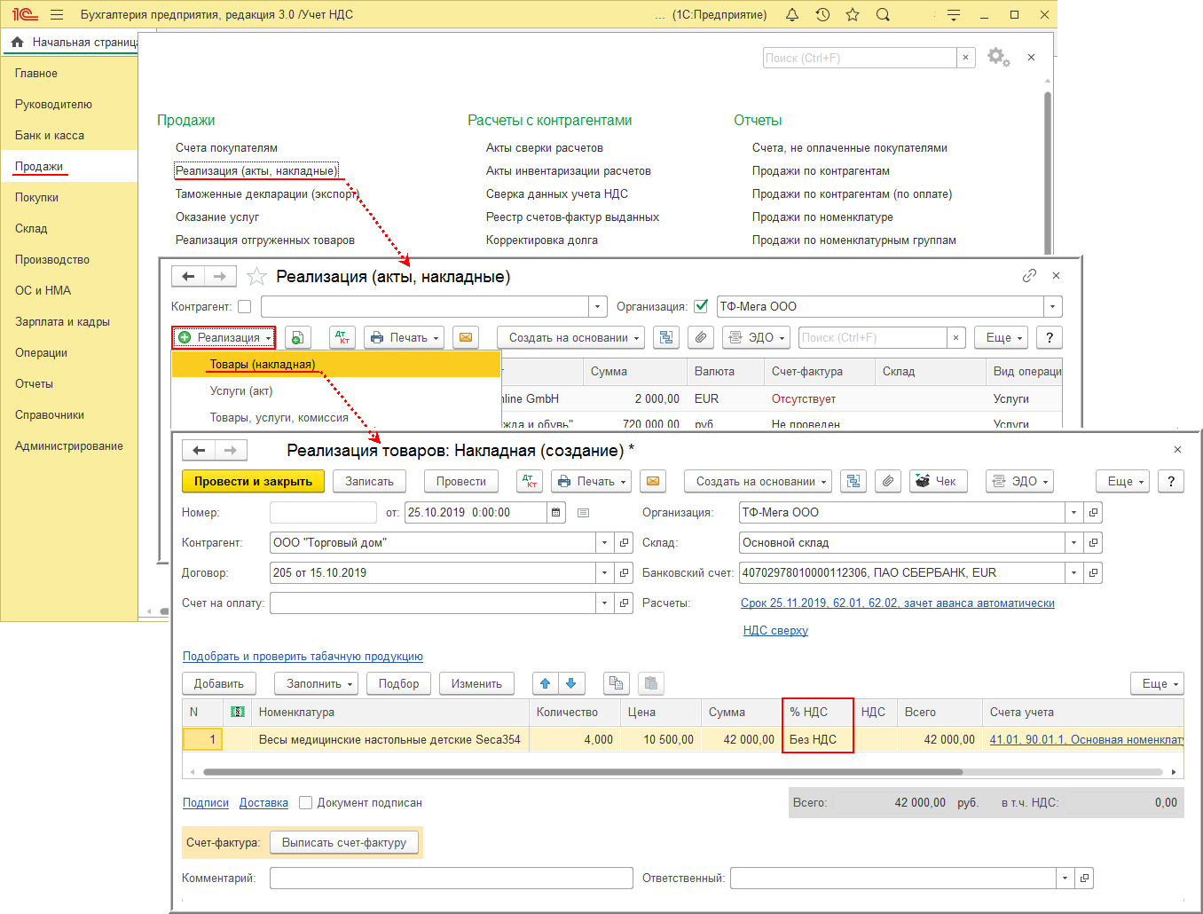This screenshot has width=1203, height=914.
Task: Move table row up arrow
Action: pyautogui.click(x=546, y=683)
